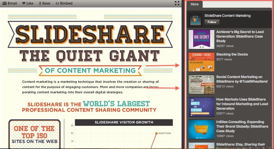274x149 pixels.
Task: Open Achiever's Big Secret to Lead Generation title
Action: point(240,36)
